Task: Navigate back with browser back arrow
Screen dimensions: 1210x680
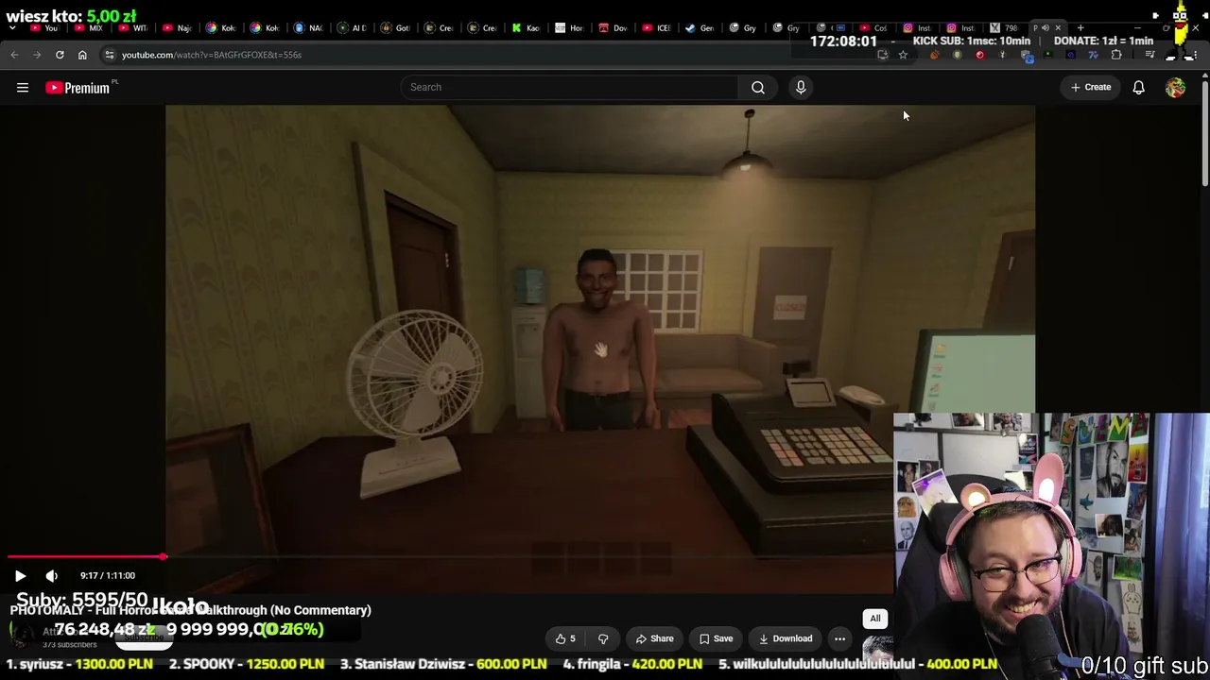Action: pyautogui.click(x=14, y=55)
